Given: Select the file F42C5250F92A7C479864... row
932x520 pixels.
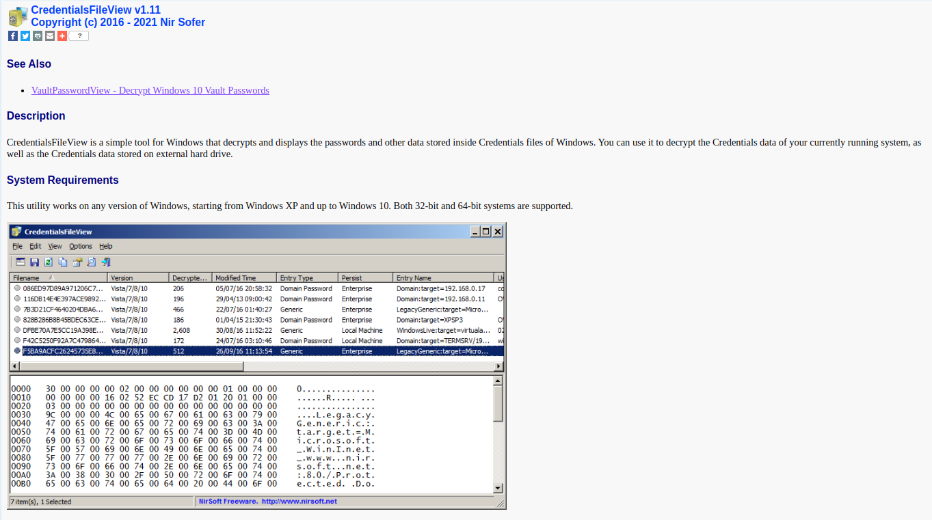Looking at the screenshot, I should click(x=257, y=340).
